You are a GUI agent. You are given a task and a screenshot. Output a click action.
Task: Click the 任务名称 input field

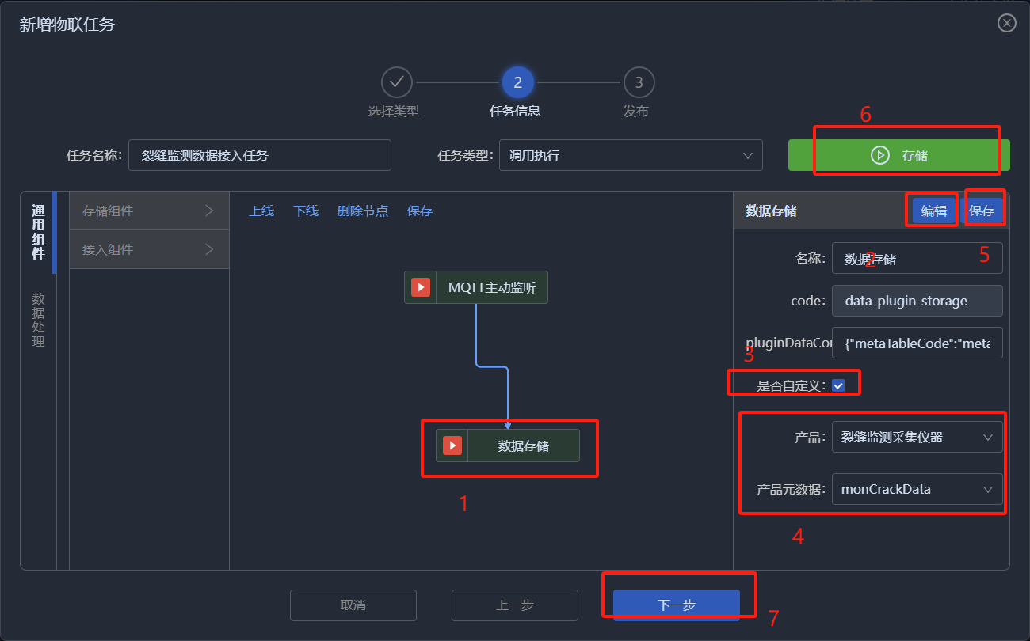[260, 156]
